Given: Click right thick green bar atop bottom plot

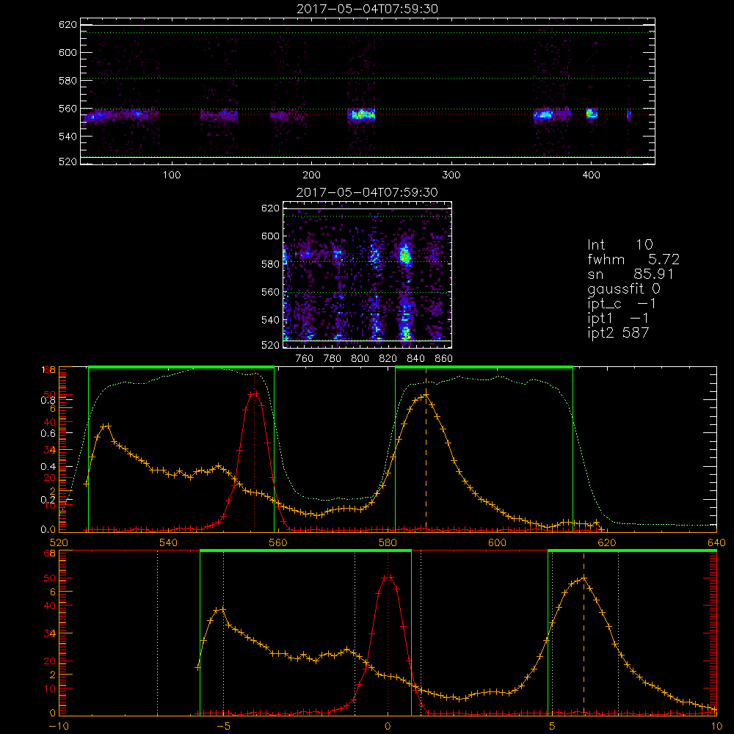Looking at the screenshot, I should 632,550.
